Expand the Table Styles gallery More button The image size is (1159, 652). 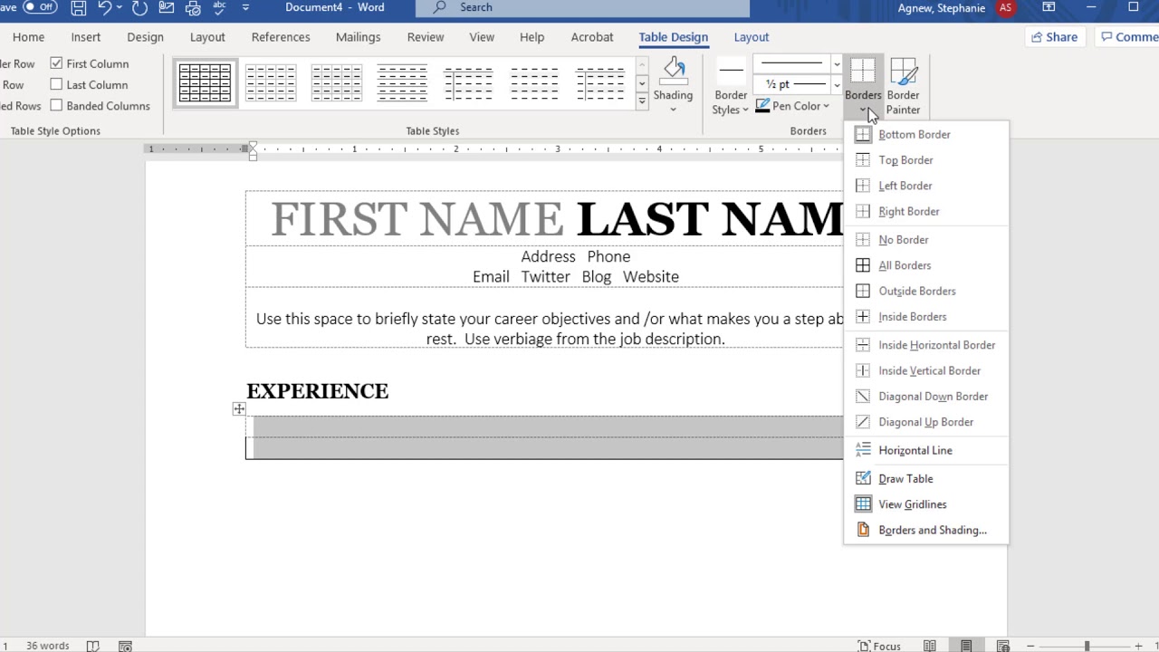click(642, 101)
